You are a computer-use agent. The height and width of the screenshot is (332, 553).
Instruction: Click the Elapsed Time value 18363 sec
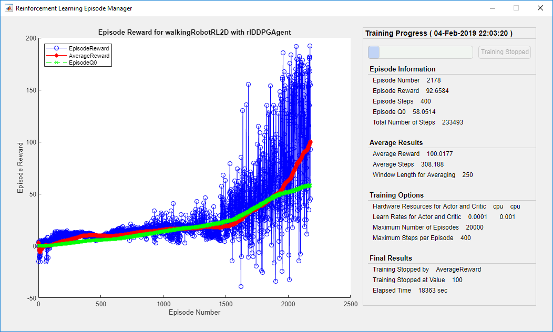[433, 291]
